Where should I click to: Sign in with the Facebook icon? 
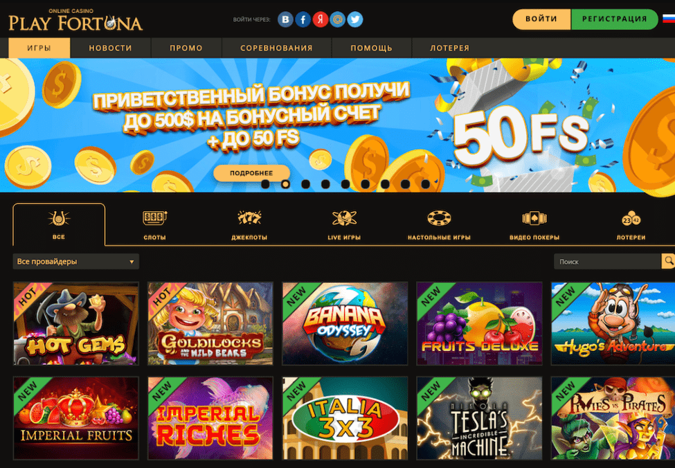303,19
